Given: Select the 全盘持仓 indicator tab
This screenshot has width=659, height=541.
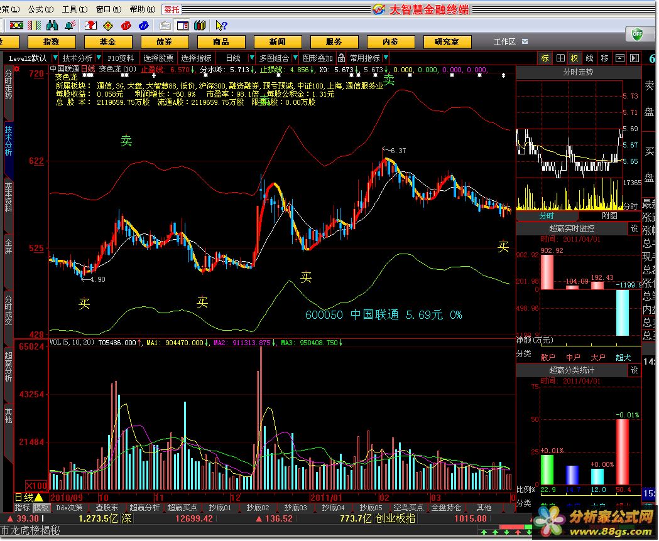Looking at the screenshot, I should 446,507.
